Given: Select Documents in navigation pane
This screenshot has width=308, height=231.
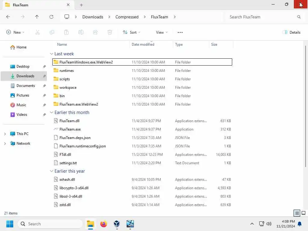Looking at the screenshot, I should (x=24, y=86).
